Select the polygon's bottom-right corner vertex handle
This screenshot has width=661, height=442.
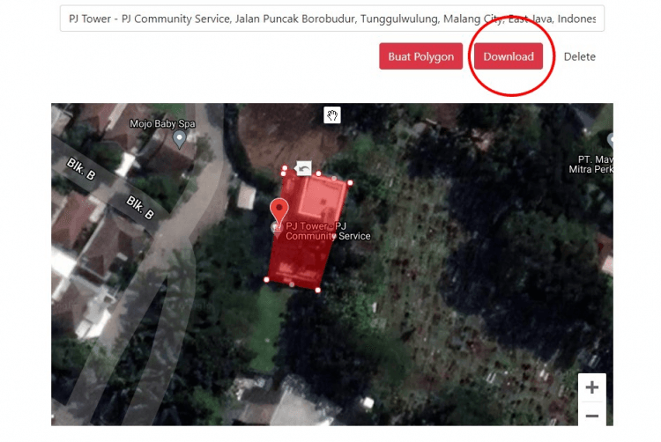[x=318, y=290]
